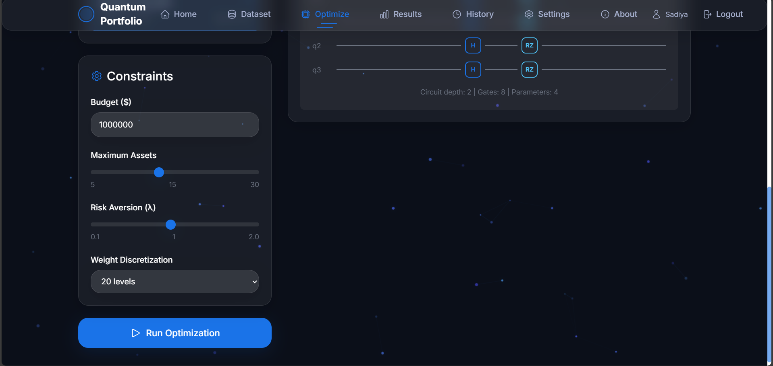
Task: Select the RZ gate on qubit q3
Action: 530,70
